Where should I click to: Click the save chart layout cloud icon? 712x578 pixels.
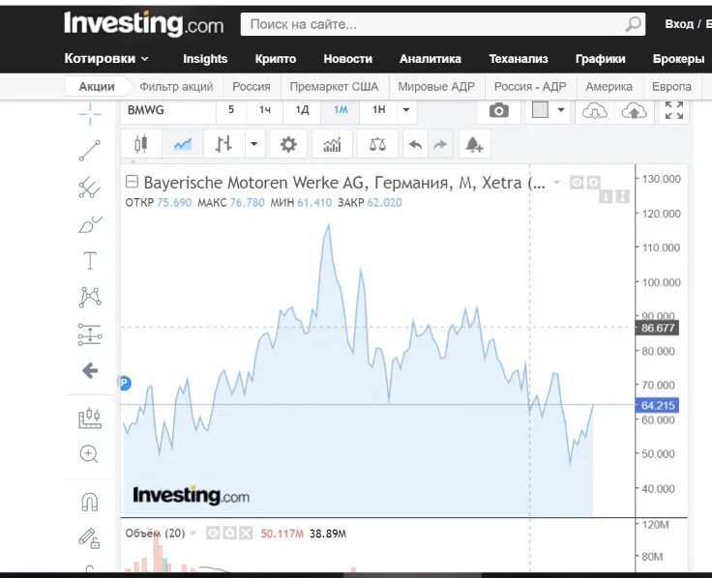(x=634, y=111)
